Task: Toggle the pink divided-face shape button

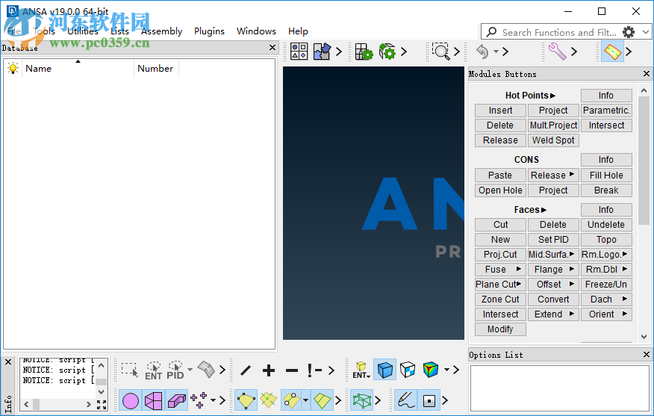Action: coord(154,400)
